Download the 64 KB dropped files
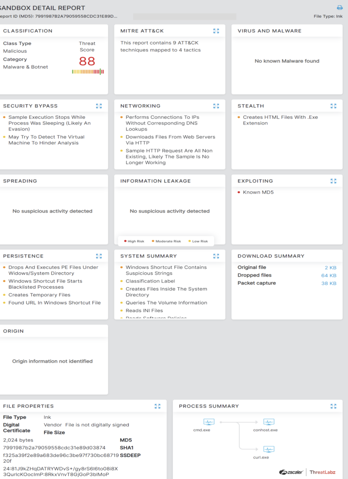Image resolution: width=348 pixels, height=479 pixels. 329,276
